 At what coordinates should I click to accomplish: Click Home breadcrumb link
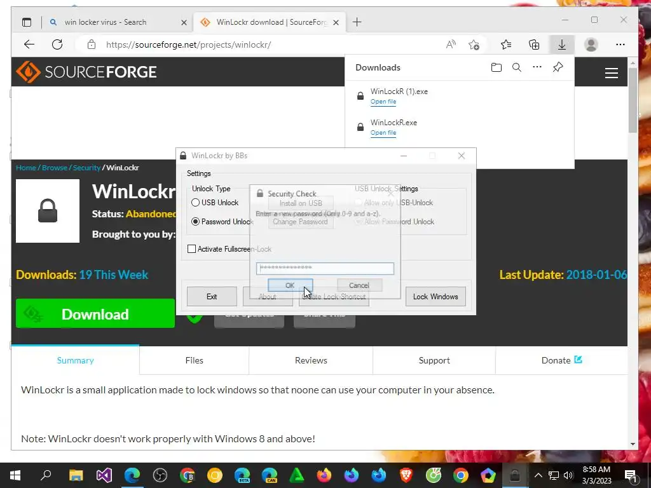tap(25, 168)
